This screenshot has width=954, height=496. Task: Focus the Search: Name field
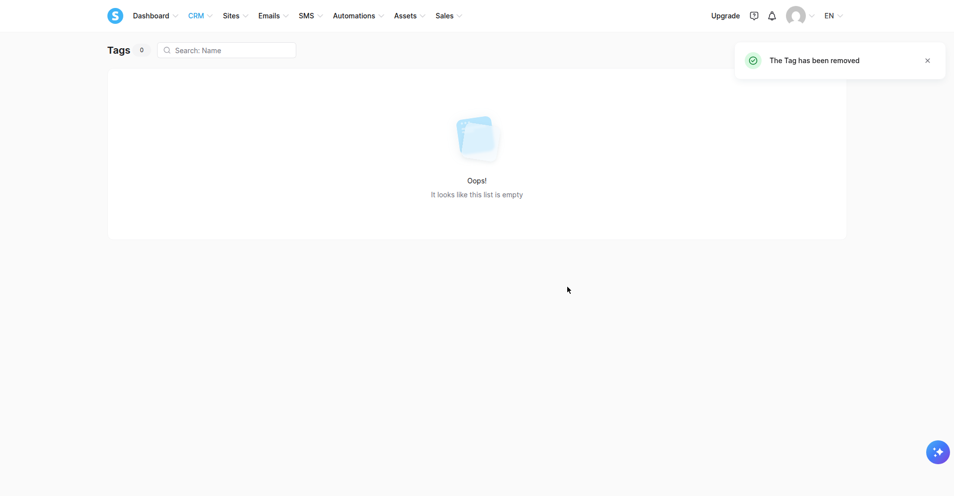coord(227,50)
